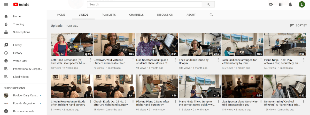310x115 pixels.
Task: Open the hamburger guide menu
Action: (6, 4)
